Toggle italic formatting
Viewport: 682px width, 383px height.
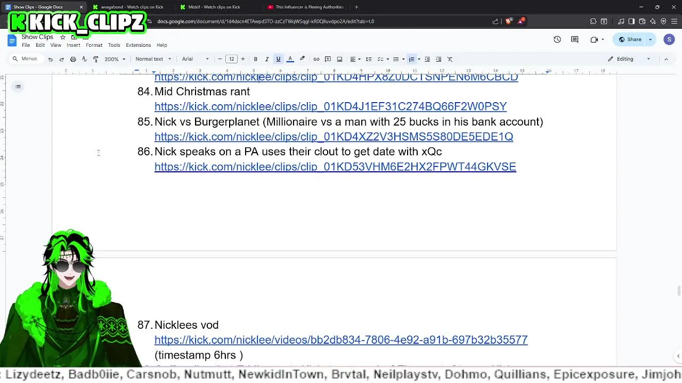[x=267, y=59]
